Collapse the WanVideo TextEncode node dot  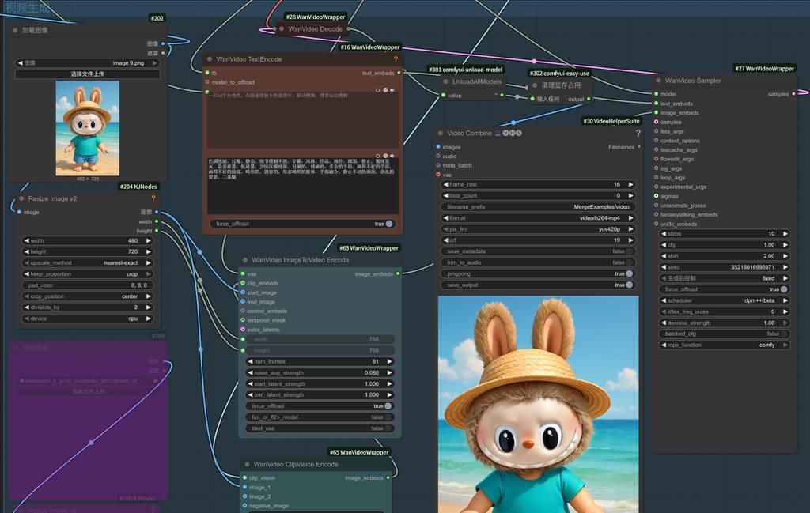(210, 59)
